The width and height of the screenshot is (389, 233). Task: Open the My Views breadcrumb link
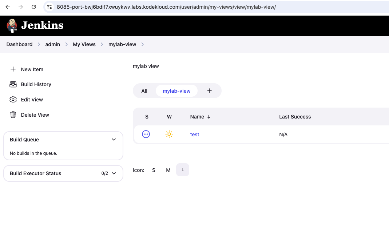coord(84,44)
